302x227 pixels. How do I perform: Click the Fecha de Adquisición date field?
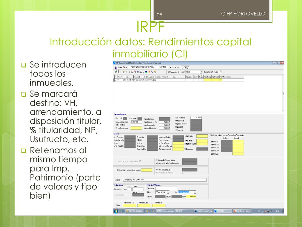[x=136, y=122]
